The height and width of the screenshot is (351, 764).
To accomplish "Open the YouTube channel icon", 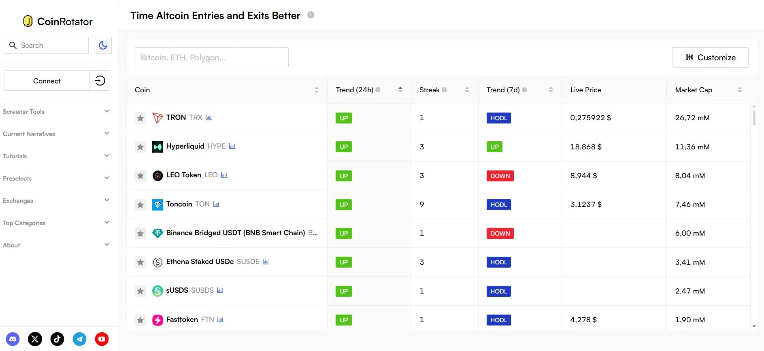I will (102, 339).
